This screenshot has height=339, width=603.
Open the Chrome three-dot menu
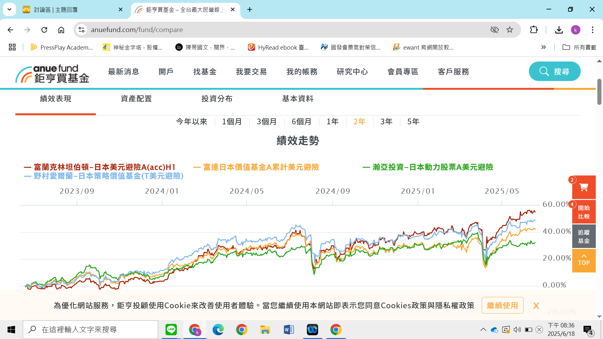pos(593,30)
